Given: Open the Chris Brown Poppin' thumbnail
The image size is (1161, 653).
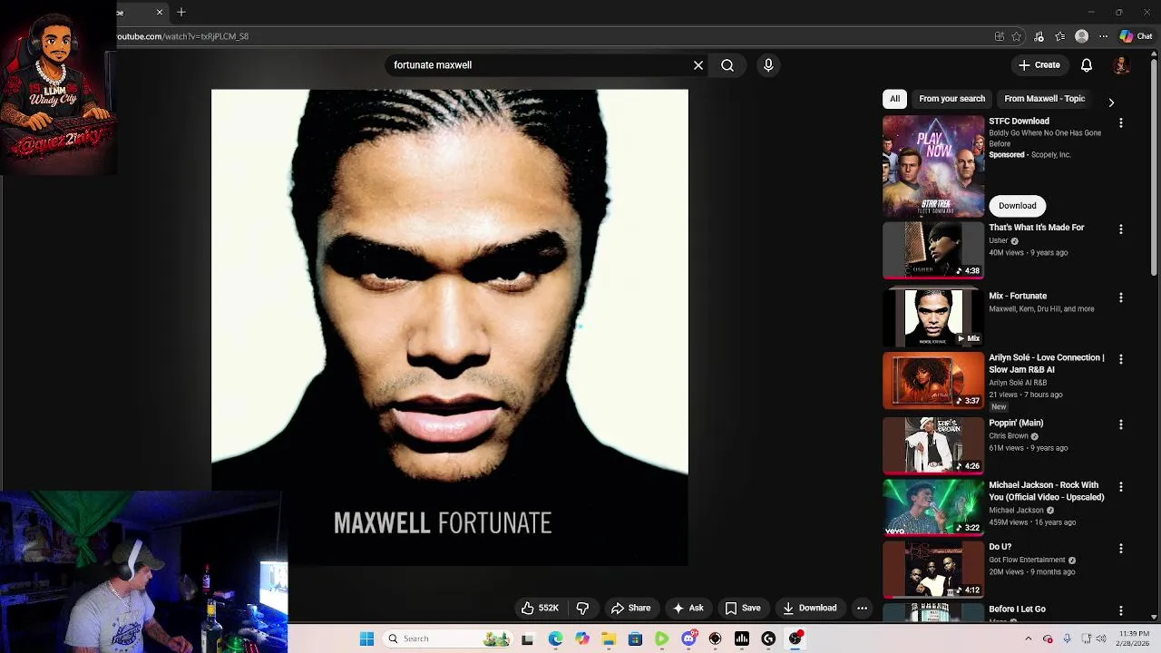Looking at the screenshot, I should pos(933,445).
